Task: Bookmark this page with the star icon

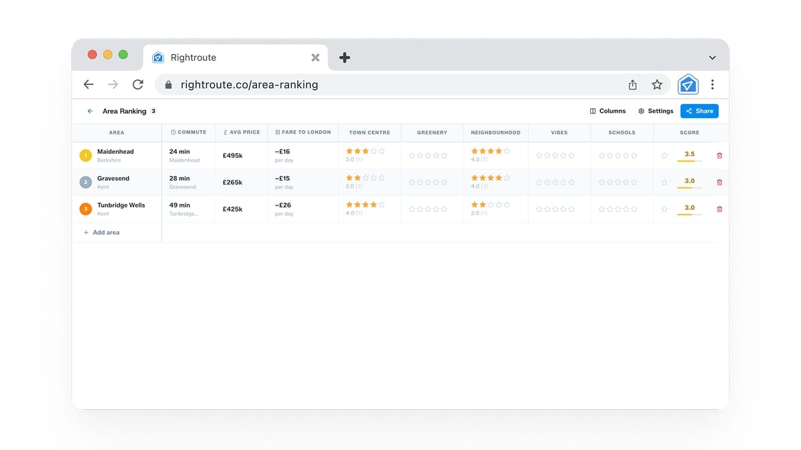Action: 657,85
